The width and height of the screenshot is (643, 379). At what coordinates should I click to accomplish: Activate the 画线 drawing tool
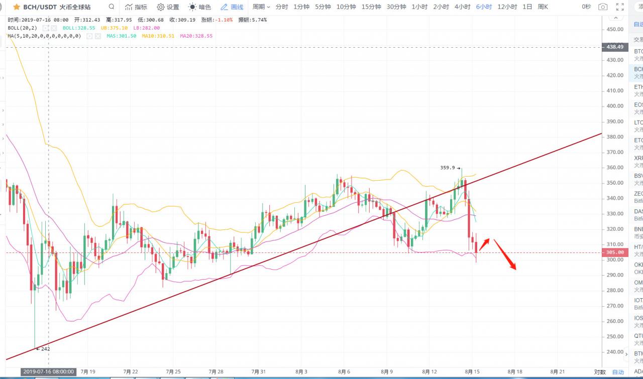click(x=232, y=7)
